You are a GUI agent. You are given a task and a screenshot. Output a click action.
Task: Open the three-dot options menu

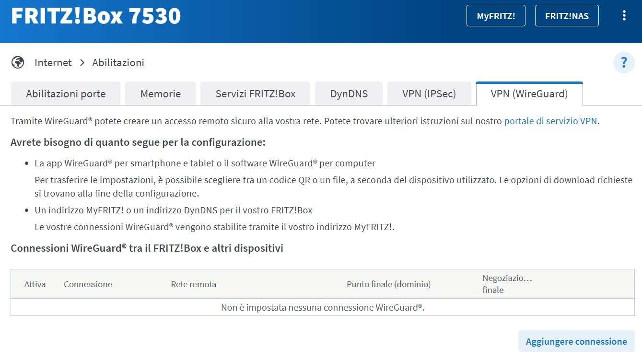624,16
